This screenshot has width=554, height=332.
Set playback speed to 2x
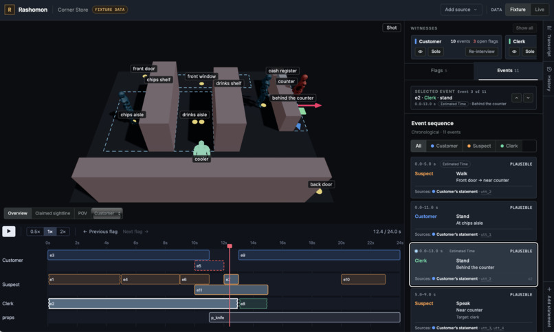[63, 232]
